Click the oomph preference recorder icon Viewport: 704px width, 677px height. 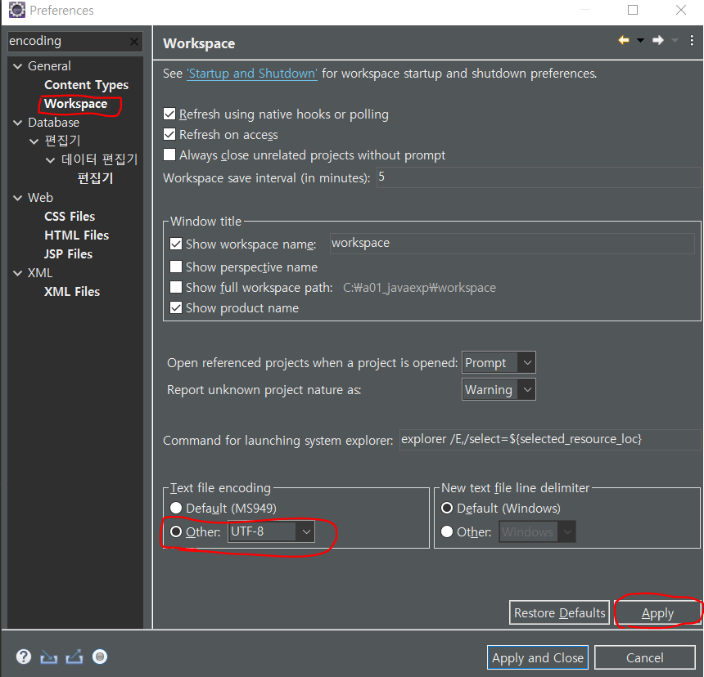coord(100,657)
